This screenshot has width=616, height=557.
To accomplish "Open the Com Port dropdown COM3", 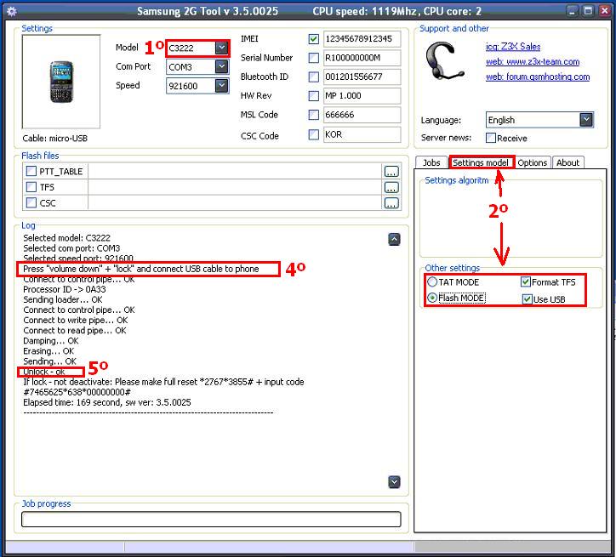I will (221, 66).
